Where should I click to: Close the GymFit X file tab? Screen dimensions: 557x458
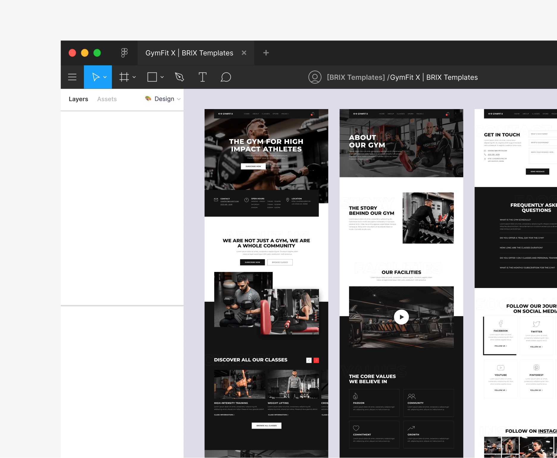pos(244,53)
